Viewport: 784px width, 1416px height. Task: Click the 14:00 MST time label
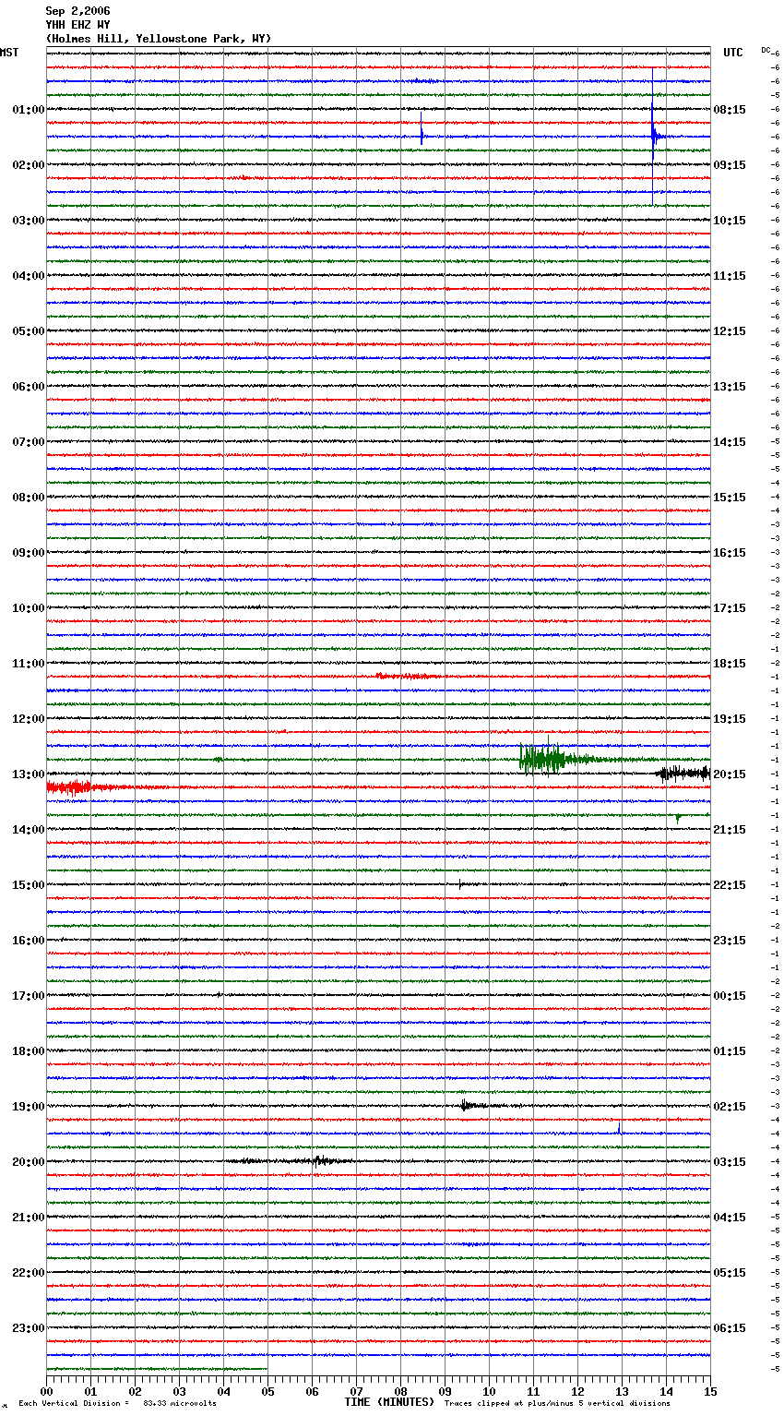tap(29, 830)
